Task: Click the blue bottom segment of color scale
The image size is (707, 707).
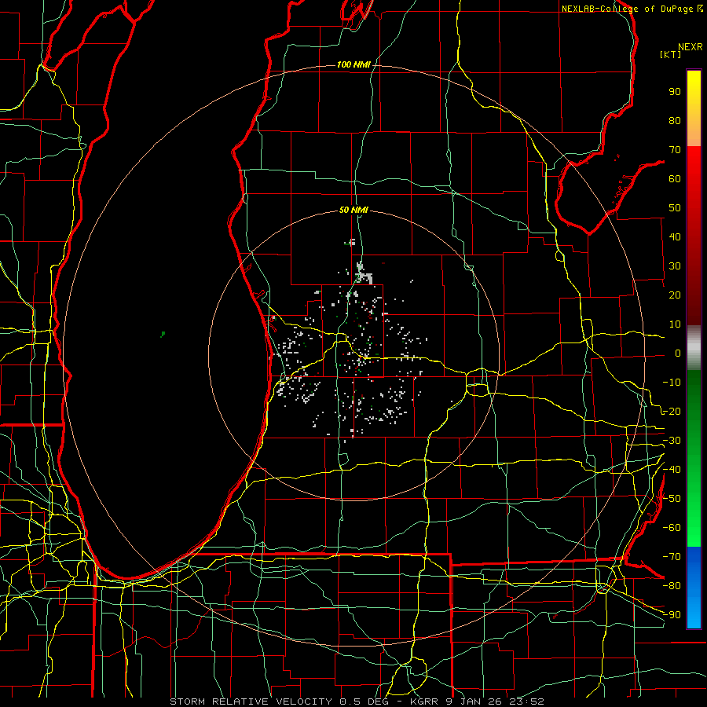Action: point(694,588)
